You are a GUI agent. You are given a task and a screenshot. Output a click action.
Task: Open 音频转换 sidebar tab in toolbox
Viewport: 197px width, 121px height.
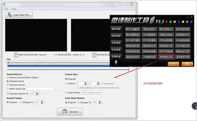click(x=116, y=57)
